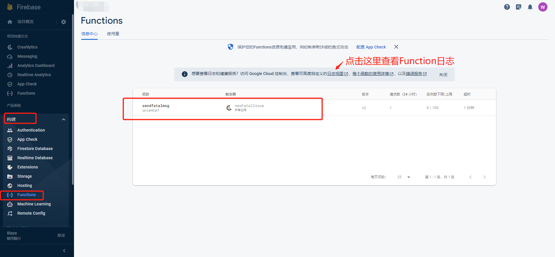Open notifications bell icon
The width and height of the screenshot is (555, 257).
pos(530,7)
